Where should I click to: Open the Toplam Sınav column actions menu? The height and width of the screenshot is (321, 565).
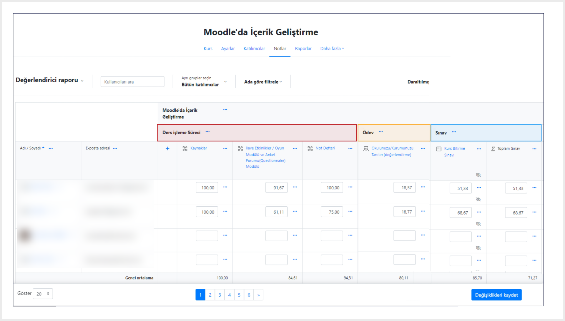coord(534,149)
